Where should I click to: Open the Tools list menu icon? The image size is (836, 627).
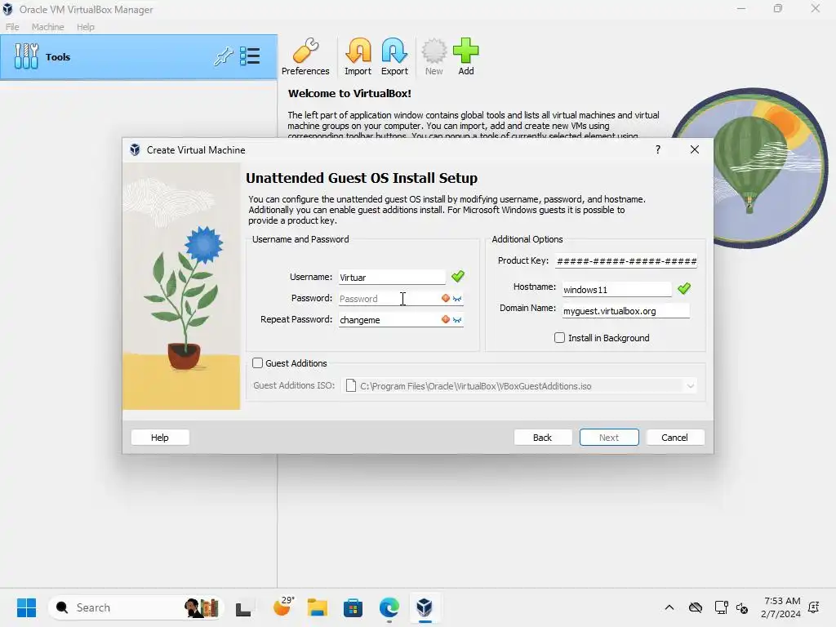250,56
